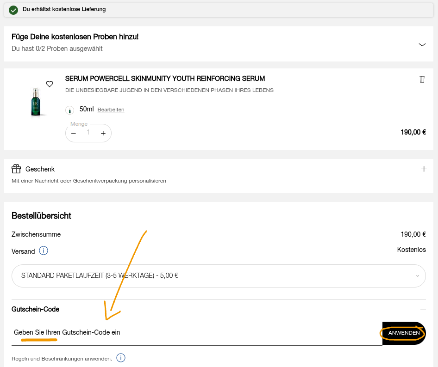The height and width of the screenshot is (367, 438).
Task: Open info icon beside Regeln und Beschränkungen
Action: 121,358
